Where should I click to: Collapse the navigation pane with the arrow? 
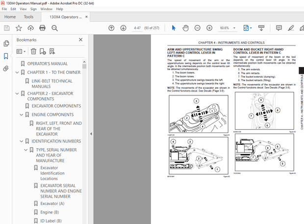point(91,134)
